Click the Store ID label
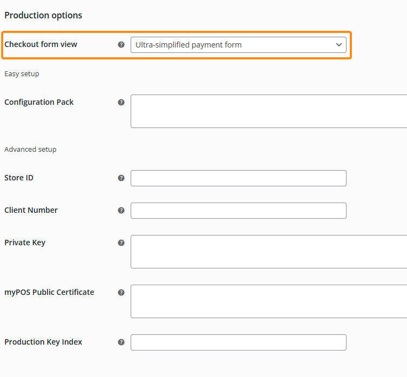Viewport: 407px width, 377px height. [x=19, y=178]
